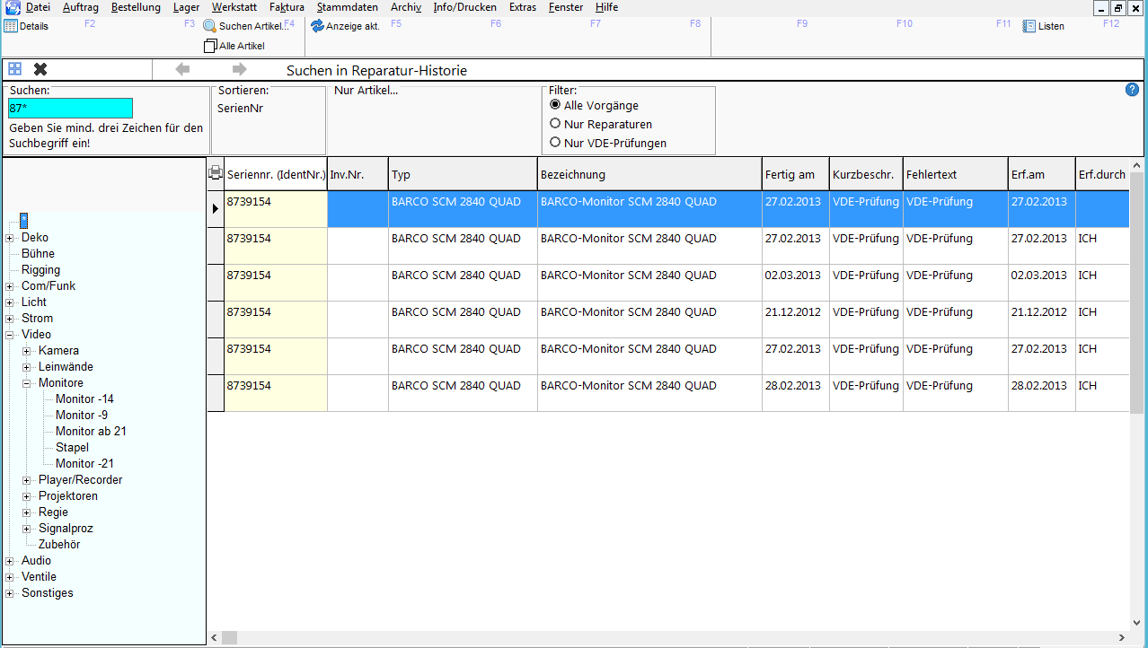The image size is (1148, 648).
Task: Select the Sonstiges tree item
Action: [x=48, y=593]
